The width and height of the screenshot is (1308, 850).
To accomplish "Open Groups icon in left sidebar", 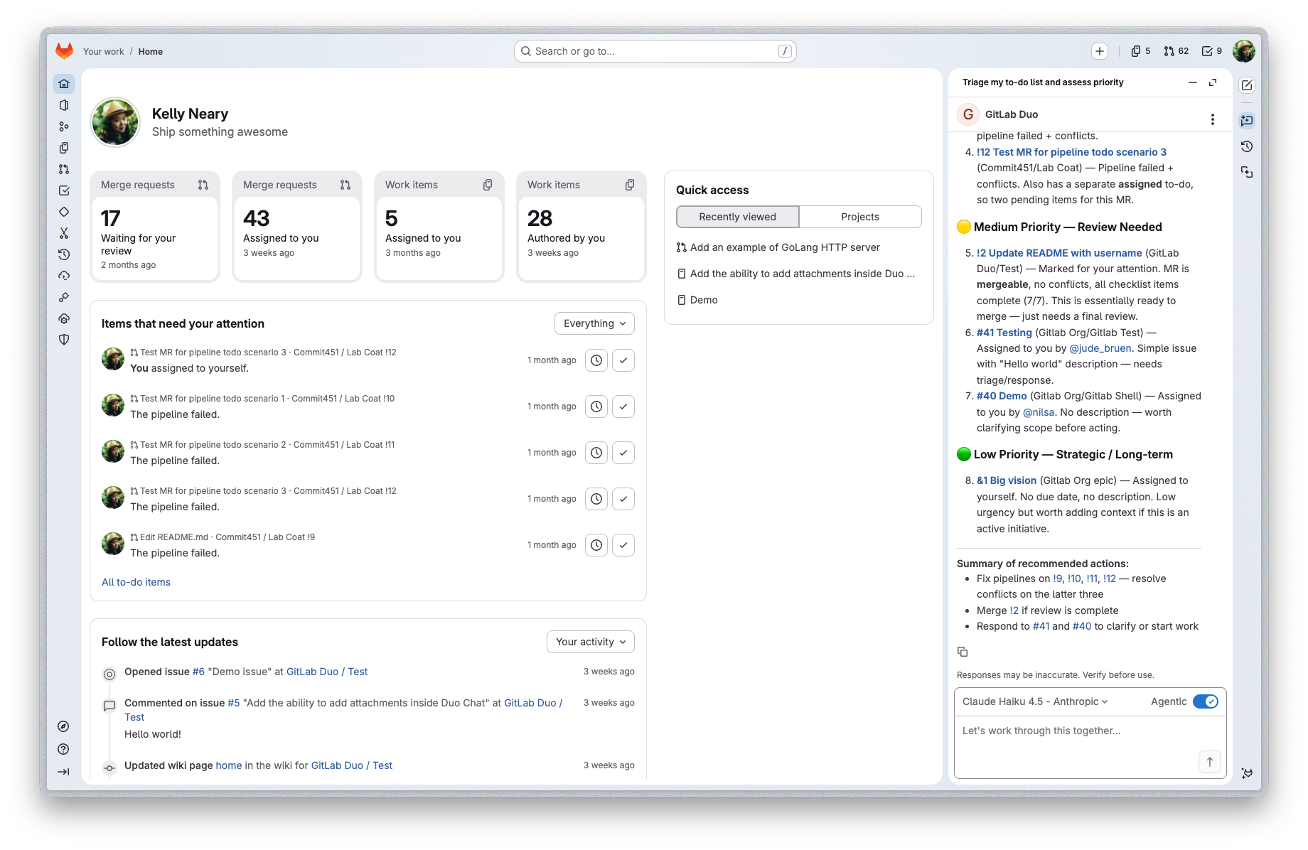I will coord(64,127).
